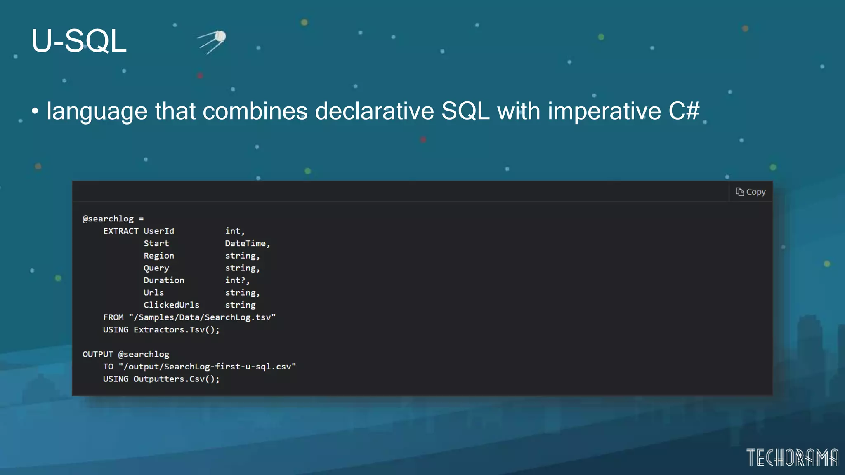This screenshot has height=475, width=845.
Task: Click the 'Region' column name
Action: point(159,256)
